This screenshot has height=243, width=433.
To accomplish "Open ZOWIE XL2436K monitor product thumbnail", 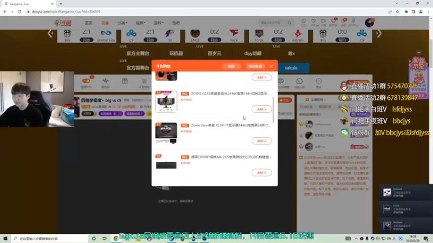I will (166, 102).
